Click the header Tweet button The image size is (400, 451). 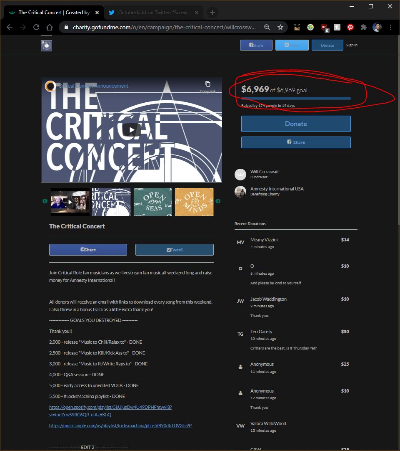292,45
